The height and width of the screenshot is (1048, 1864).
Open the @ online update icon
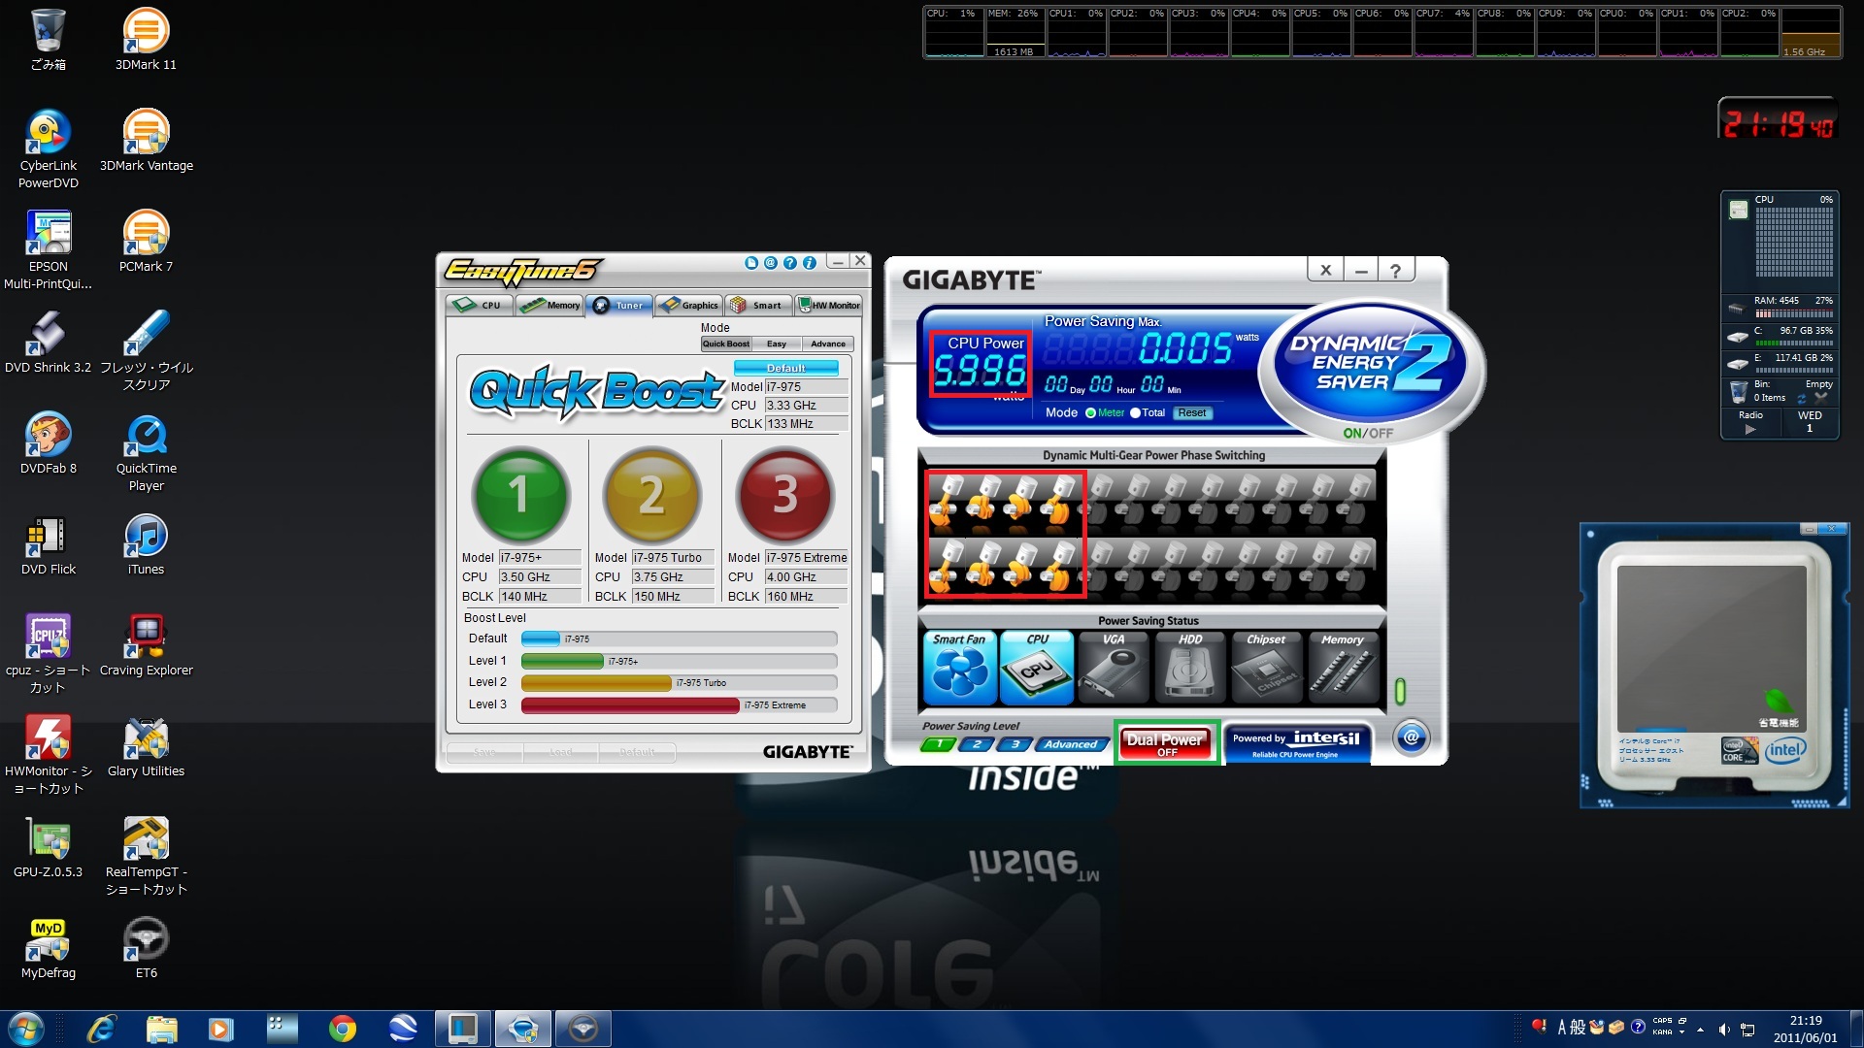[x=1411, y=738]
